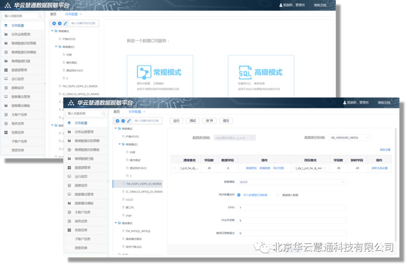Switch to the 首页 tab in back window
The width and height of the screenshot is (407, 265).
click(x=53, y=14)
